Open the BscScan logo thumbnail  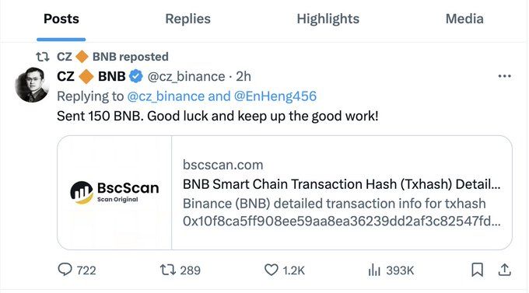(114, 193)
